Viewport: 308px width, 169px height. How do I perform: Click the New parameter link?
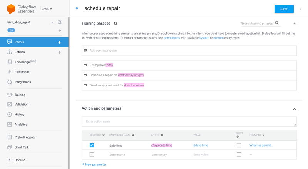click(94, 164)
